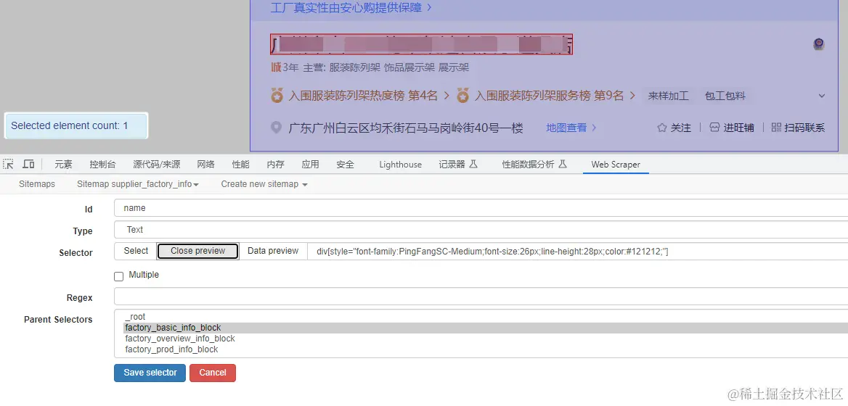Screen dimensions: 848x406
Task: Click the flask icon beside 记录器
Action: pos(473,164)
